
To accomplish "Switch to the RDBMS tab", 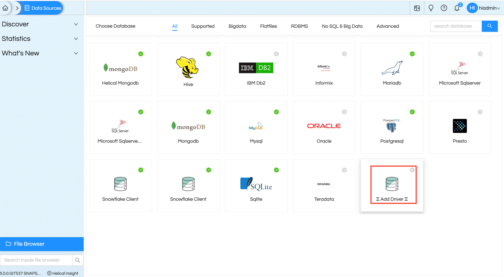I will 300,26.
